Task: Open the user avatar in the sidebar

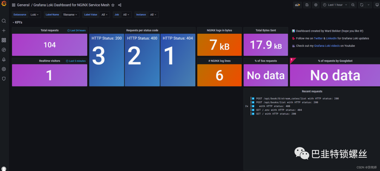Action: tap(4, 169)
